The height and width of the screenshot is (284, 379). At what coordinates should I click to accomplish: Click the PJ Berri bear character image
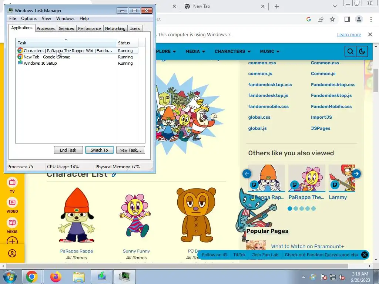(x=196, y=215)
